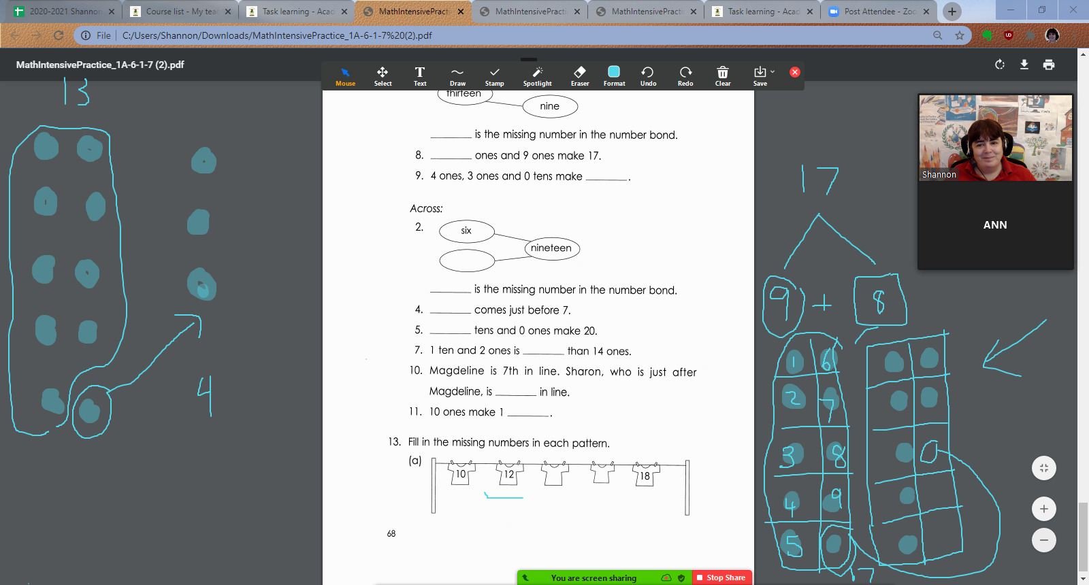
Task: Close the Post Attendee Zoom tab
Action: click(926, 12)
